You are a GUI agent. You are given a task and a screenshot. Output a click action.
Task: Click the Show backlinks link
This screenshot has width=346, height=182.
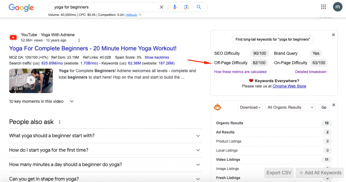157,57
